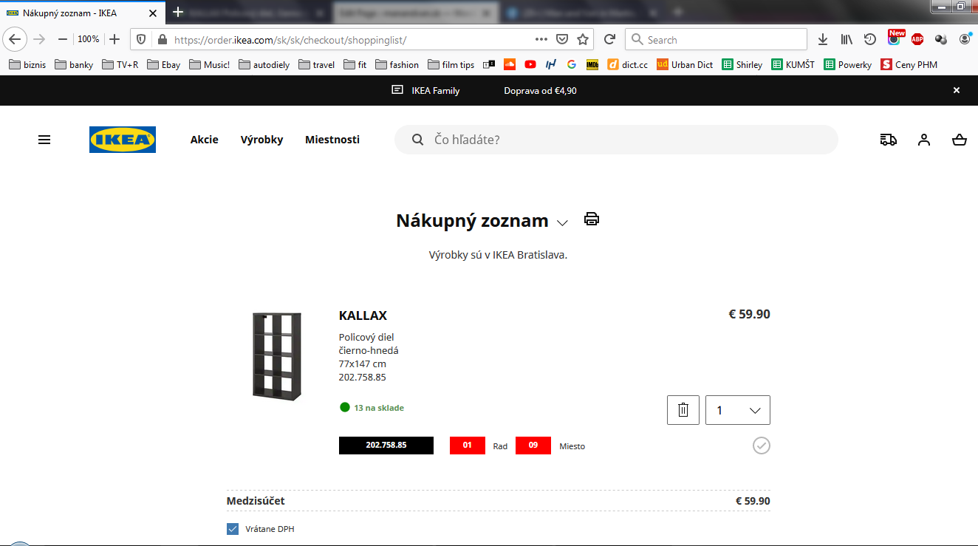The height and width of the screenshot is (546, 978).
Task: Open the grey spheres extension icon
Action: 941,40
